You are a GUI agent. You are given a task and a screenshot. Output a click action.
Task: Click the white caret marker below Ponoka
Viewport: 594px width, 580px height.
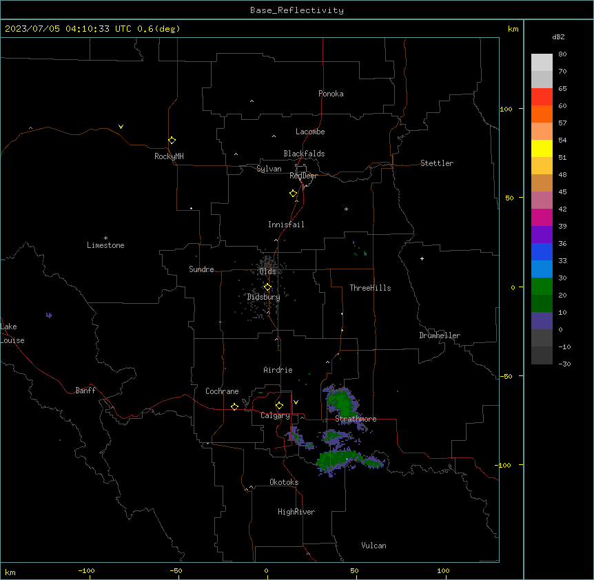(252, 101)
